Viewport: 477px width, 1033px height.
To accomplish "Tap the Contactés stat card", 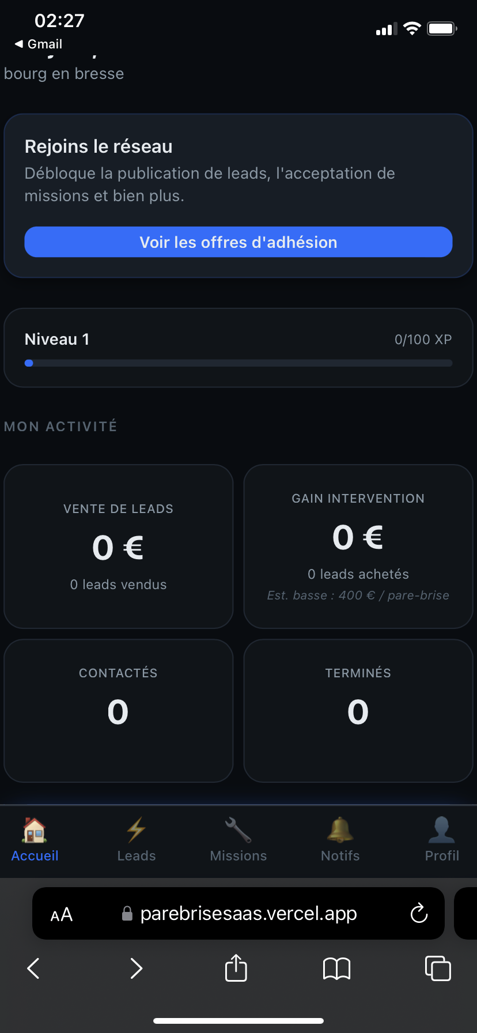I will click(119, 710).
